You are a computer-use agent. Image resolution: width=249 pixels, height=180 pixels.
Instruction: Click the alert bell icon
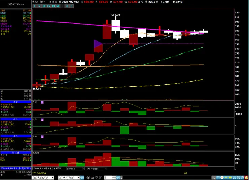(246, 178)
